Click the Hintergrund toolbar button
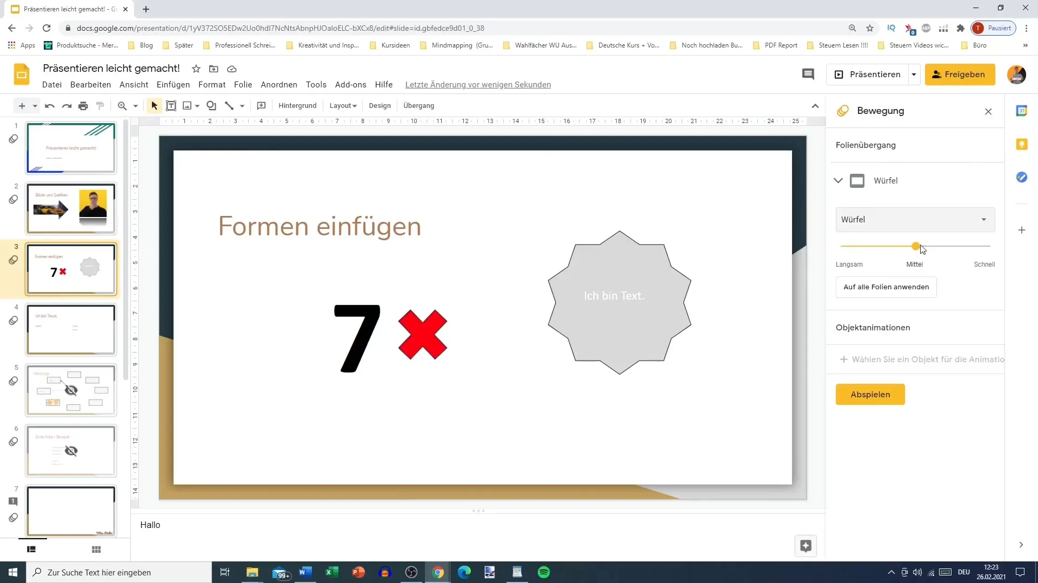 [x=297, y=106]
